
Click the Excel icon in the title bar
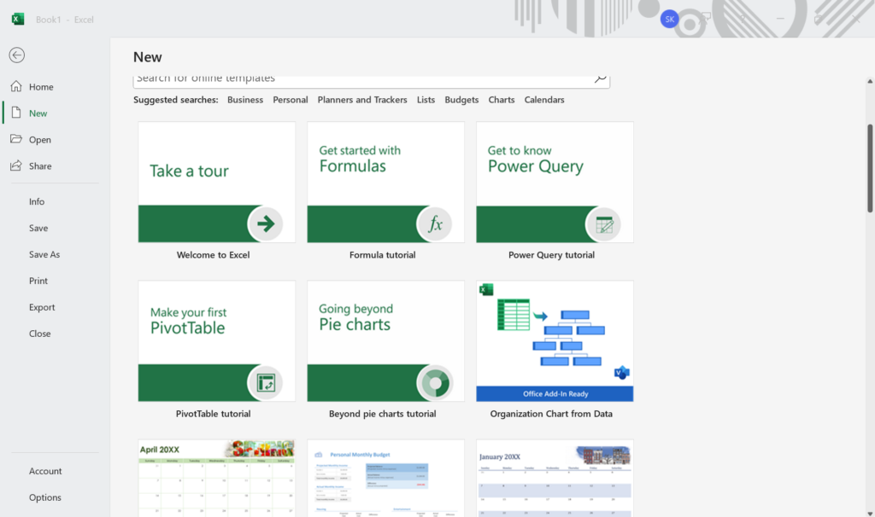[x=16, y=18]
